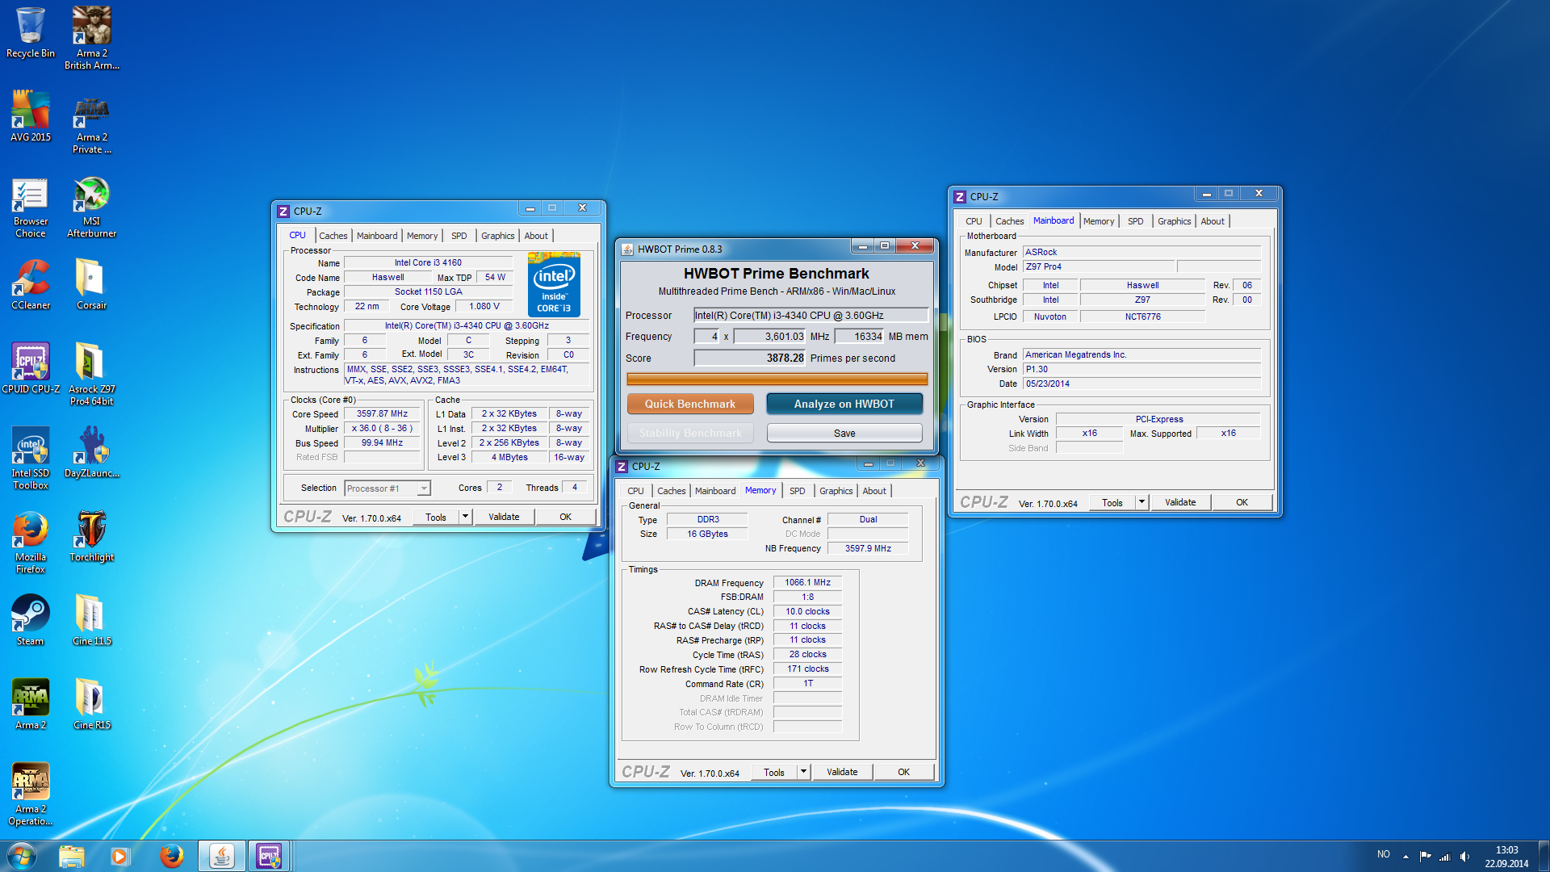Click NO language indicator in taskbar
1550x872 pixels.
click(x=1384, y=854)
